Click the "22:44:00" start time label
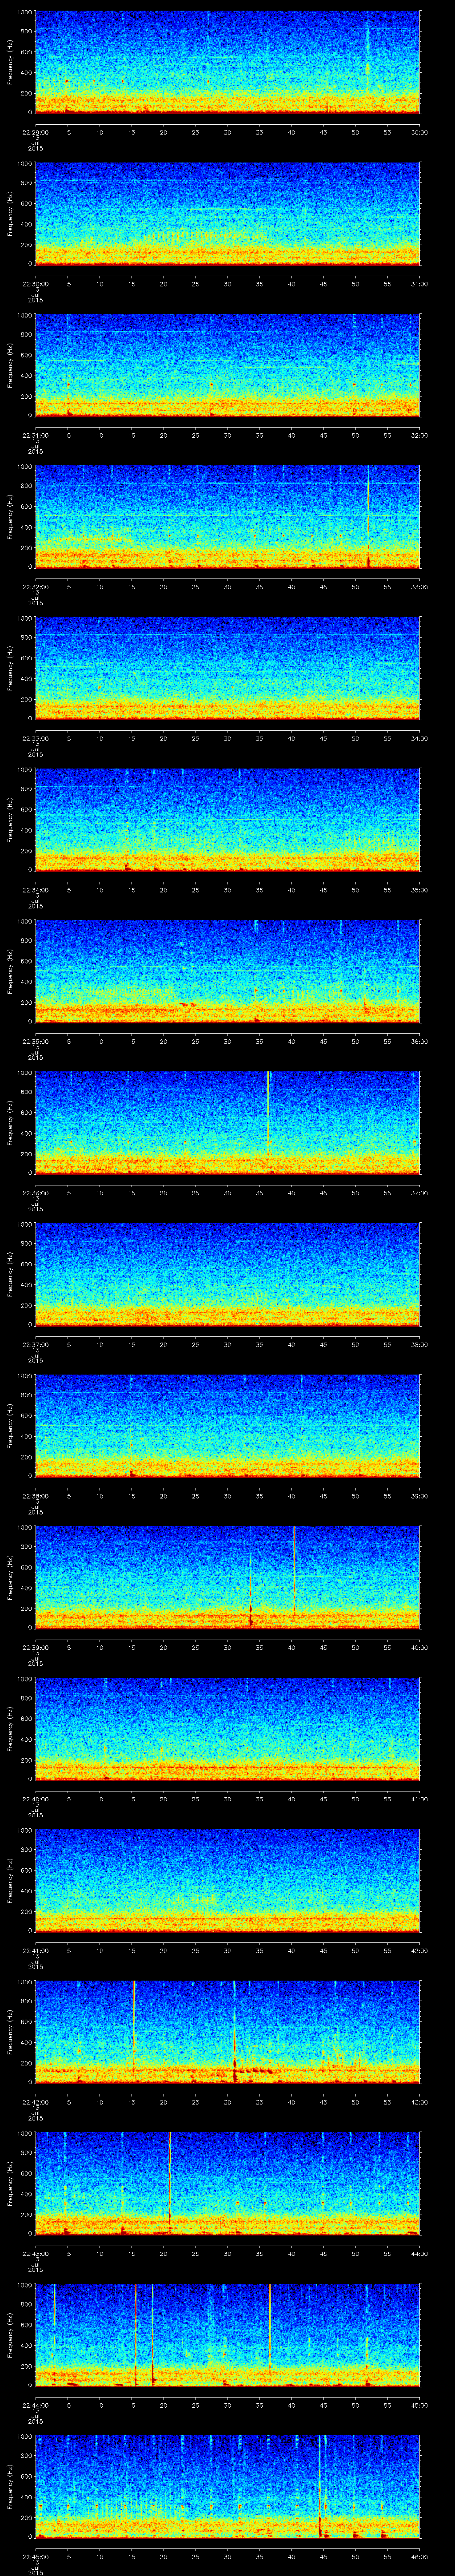This screenshot has width=455, height=2576. point(36,2405)
